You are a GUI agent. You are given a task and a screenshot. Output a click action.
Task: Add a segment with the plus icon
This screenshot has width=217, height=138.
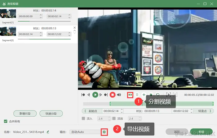(144, 95)
